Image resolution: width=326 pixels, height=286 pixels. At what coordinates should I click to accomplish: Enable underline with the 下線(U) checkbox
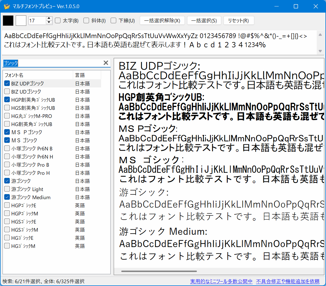pos(113,20)
